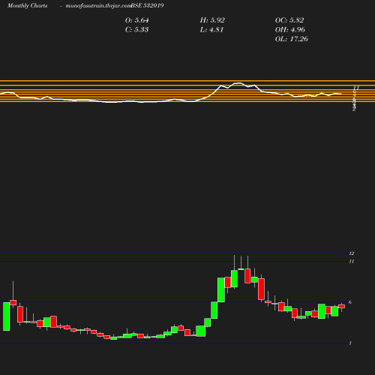Click the "BSE 532019" symbol label
The height and width of the screenshot is (375, 375).
[x=147, y=5]
